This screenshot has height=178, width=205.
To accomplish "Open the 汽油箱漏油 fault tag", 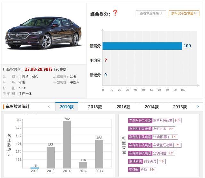I will point(161,137).
